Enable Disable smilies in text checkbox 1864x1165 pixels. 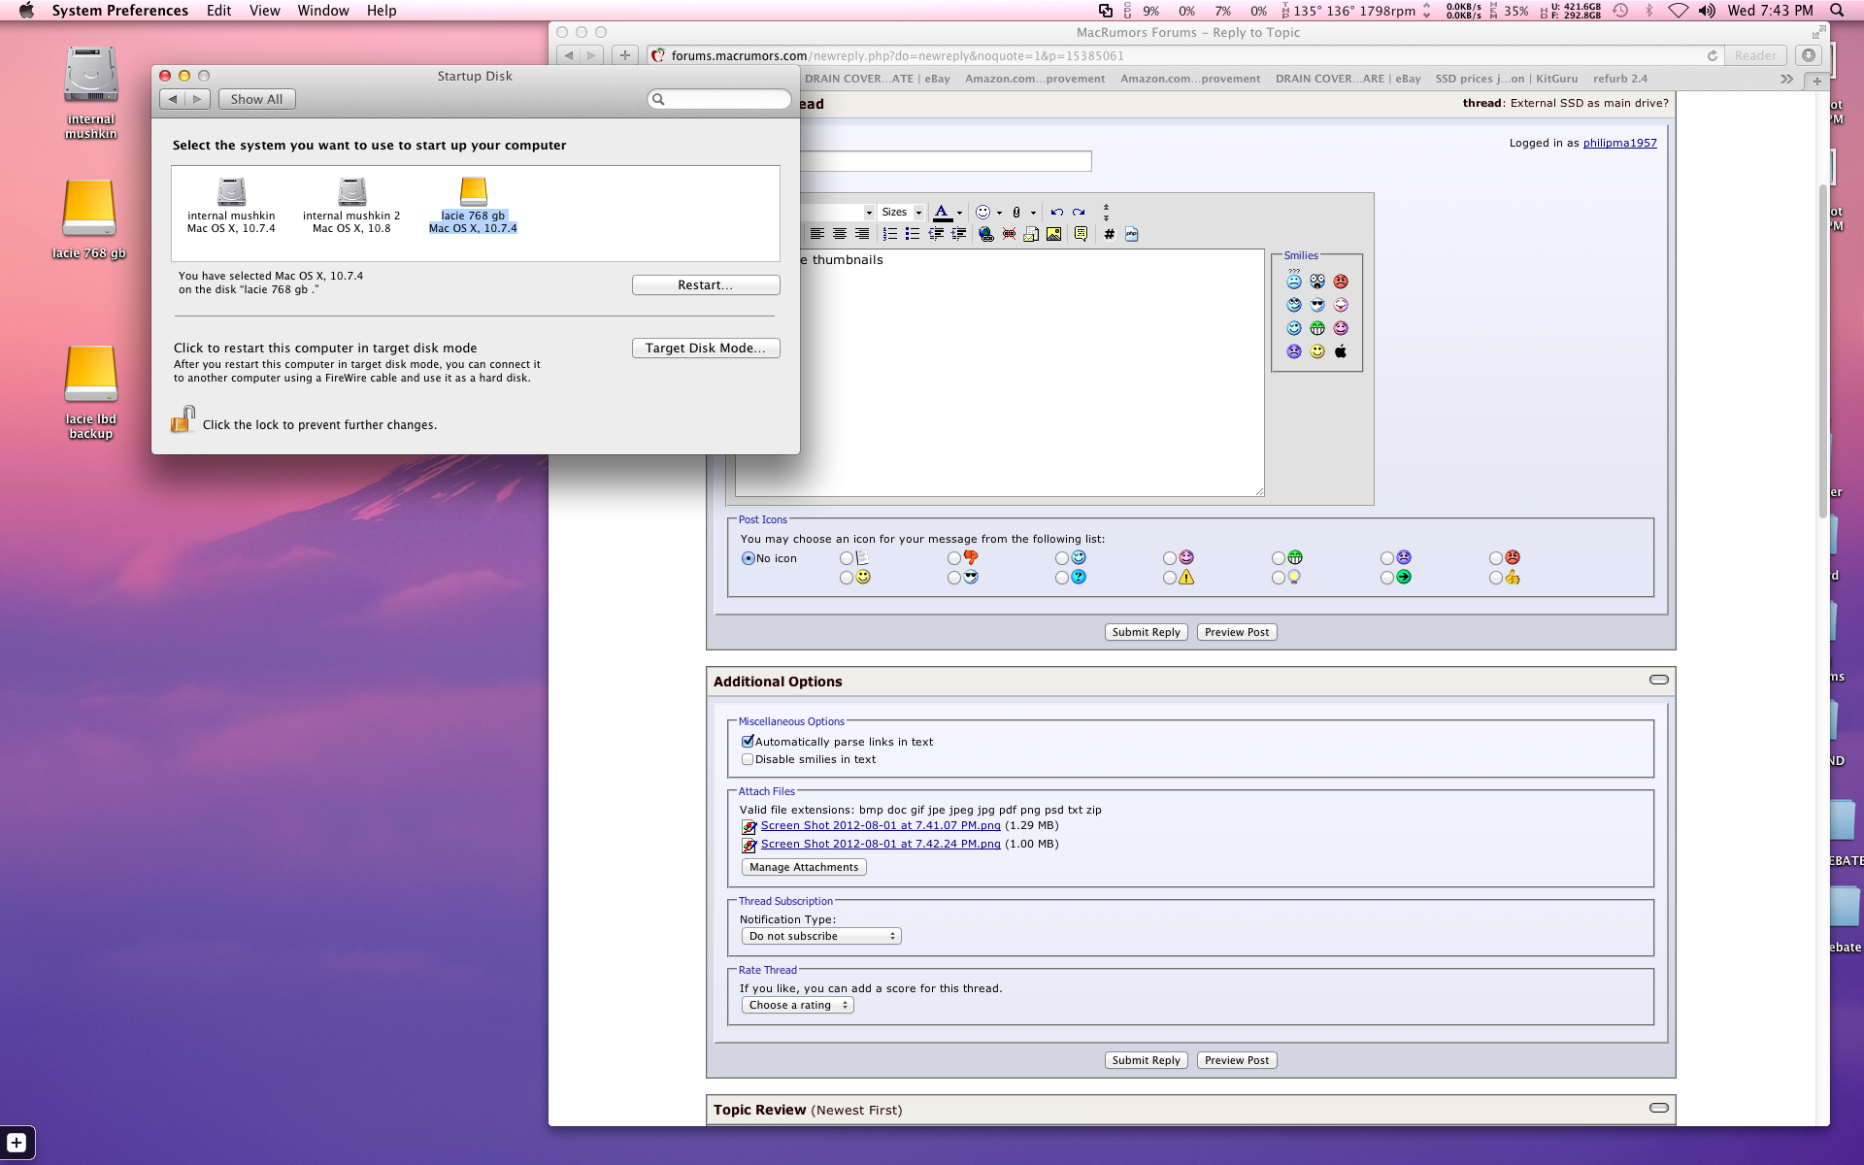point(748,759)
